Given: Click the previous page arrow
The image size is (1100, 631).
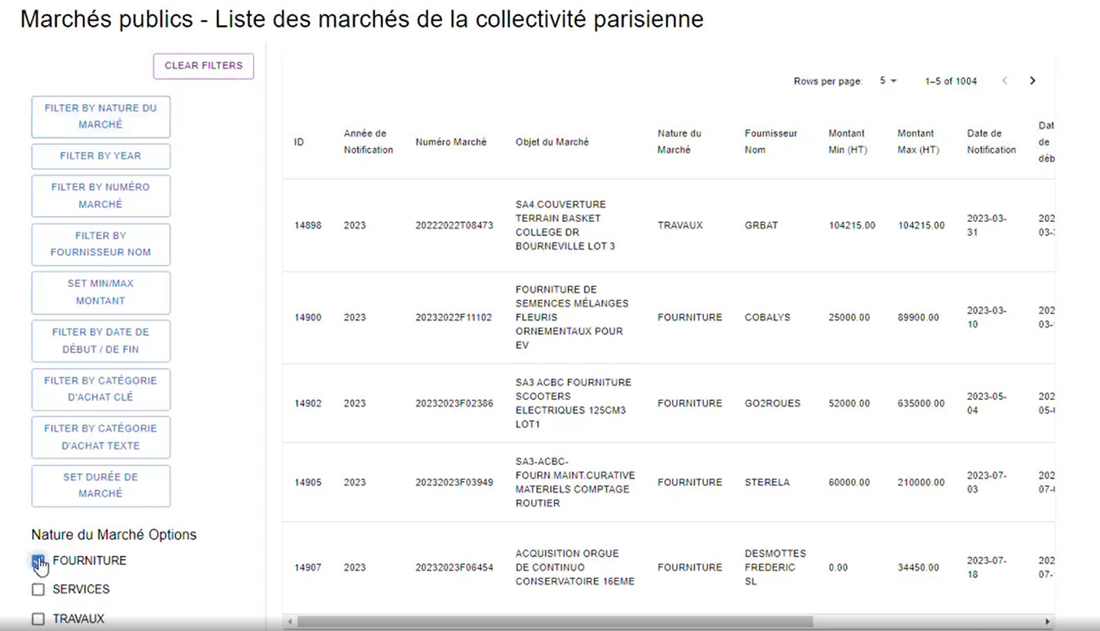Looking at the screenshot, I should point(1005,81).
